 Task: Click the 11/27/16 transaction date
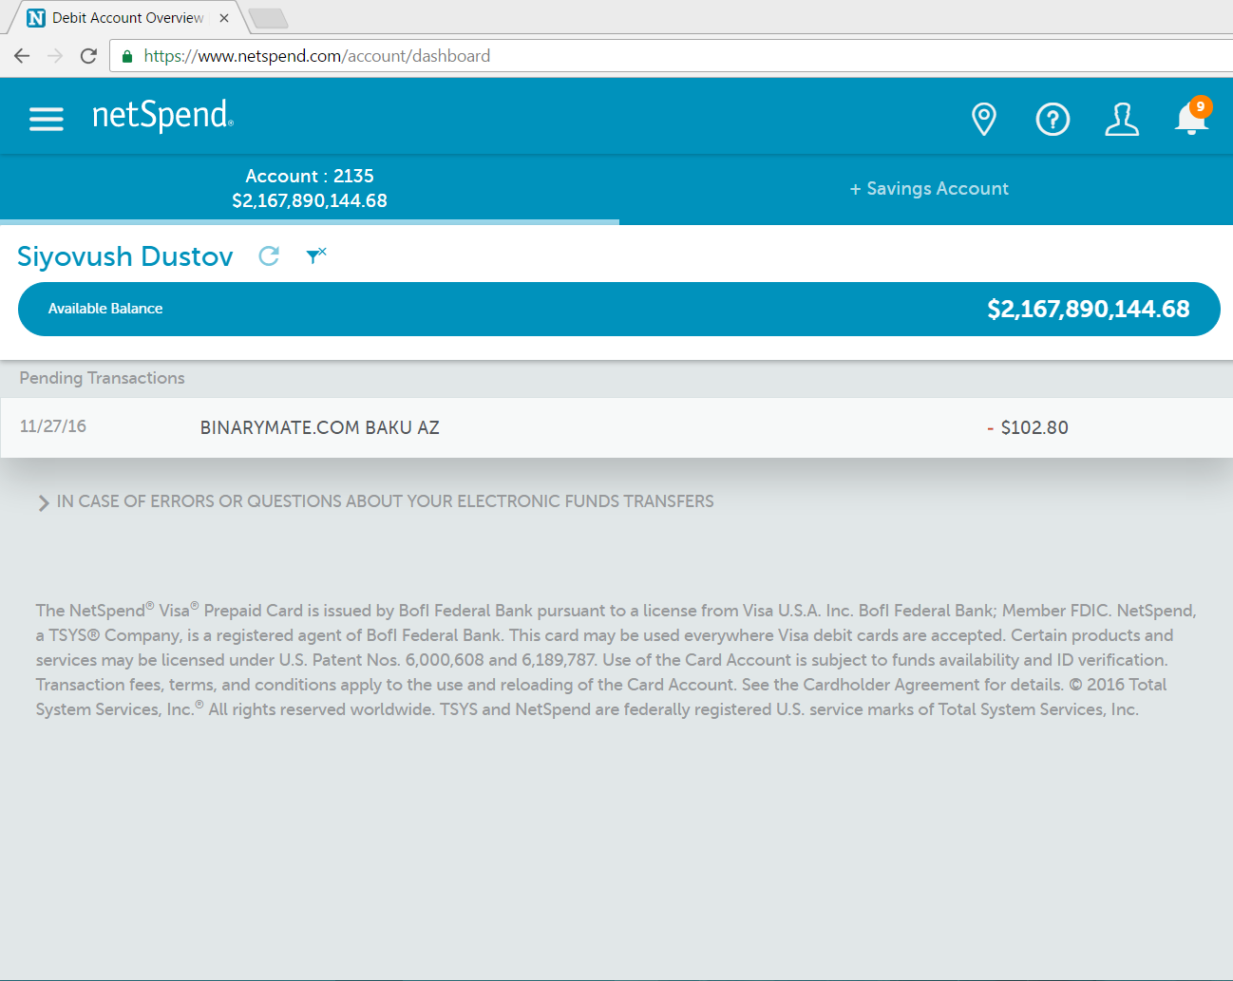(x=53, y=426)
